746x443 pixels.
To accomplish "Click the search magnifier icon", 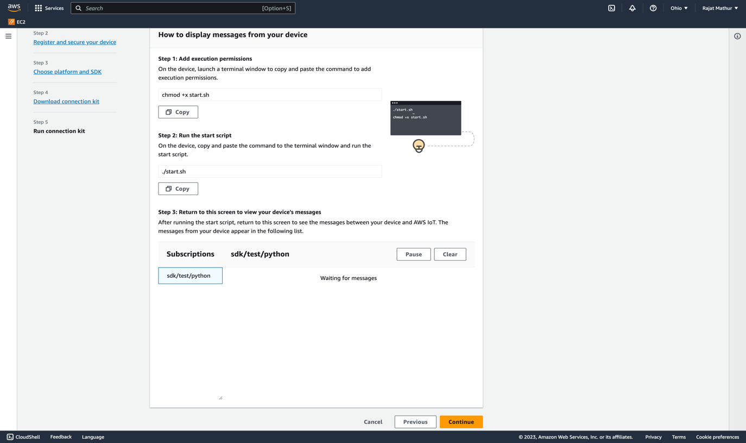I will click(78, 8).
